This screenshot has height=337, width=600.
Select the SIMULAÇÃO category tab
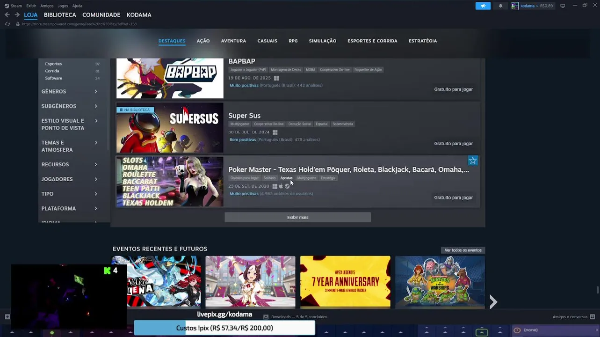(322, 41)
